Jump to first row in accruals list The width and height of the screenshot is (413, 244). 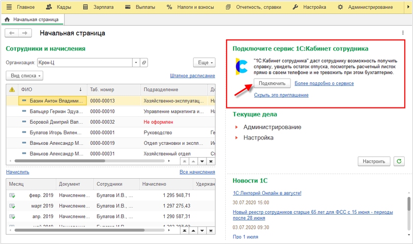(185, 231)
